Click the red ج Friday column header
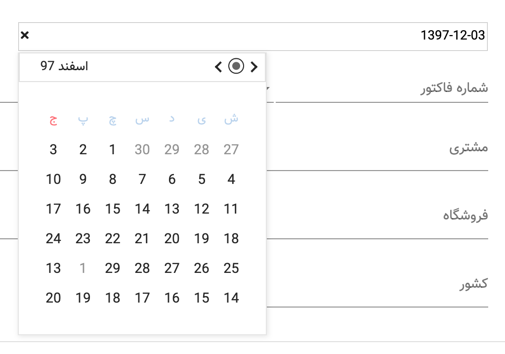Viewport: 505px width, 354px height. pyautogui.click(x=53, y=120)
